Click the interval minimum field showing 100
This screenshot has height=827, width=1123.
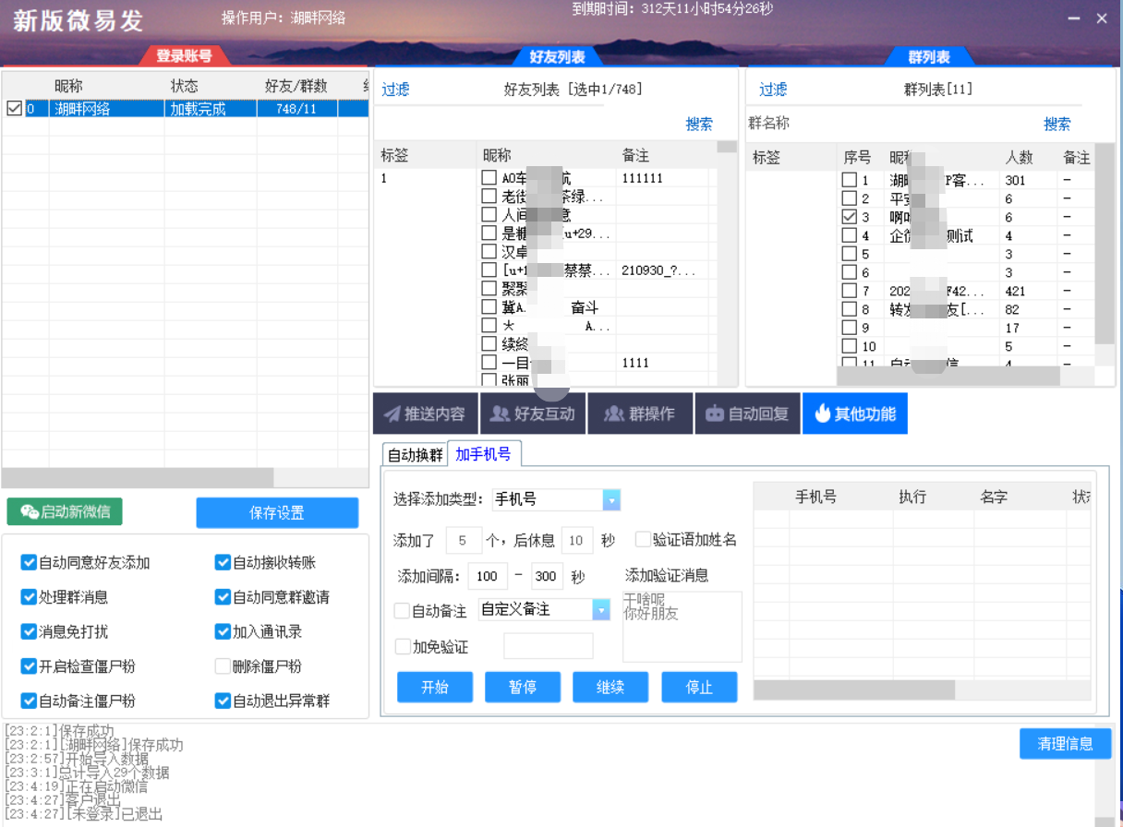487,577
